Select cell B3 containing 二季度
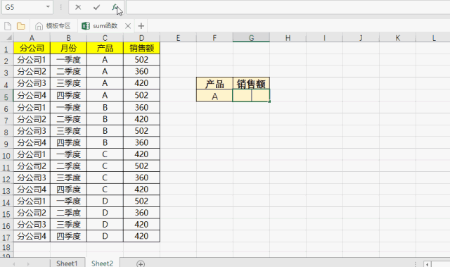Image resolution: width=450 pixels, height=267 pixels. tap(68, 71)
